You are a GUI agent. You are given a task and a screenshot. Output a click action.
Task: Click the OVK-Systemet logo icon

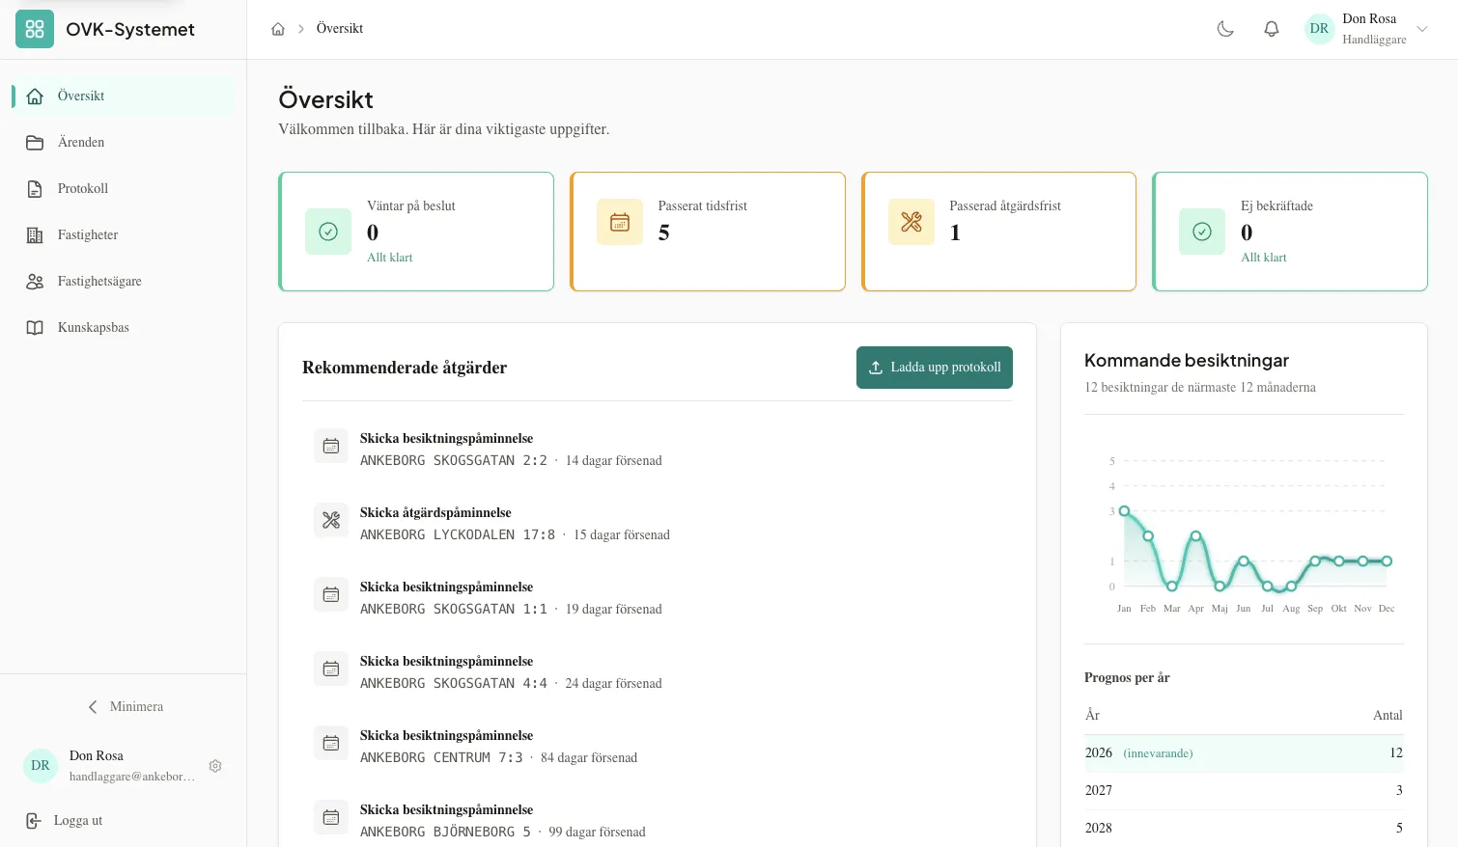pyautogui.click(x=35, y=29)
